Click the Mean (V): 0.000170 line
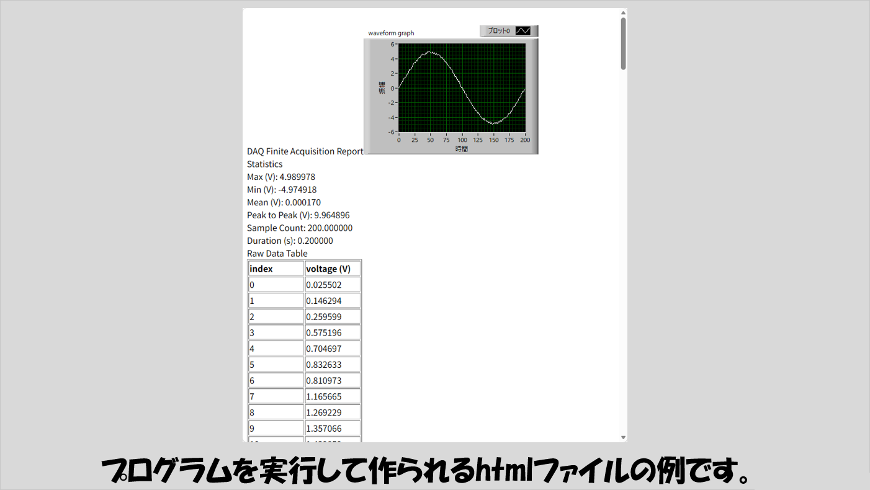Viewport: 870px width, 490px height. tap(284, 202)
